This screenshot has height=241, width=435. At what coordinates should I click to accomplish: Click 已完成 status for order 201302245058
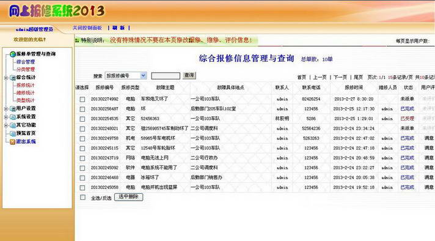coord(407,187)
